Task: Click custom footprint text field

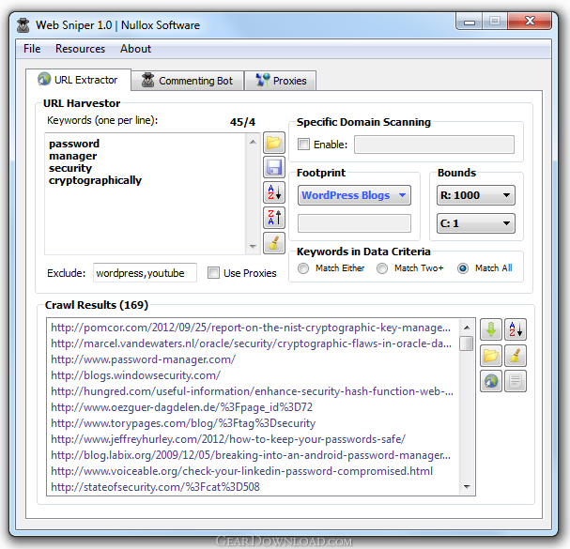Action: pyautogui.click(x=354, y=223)
